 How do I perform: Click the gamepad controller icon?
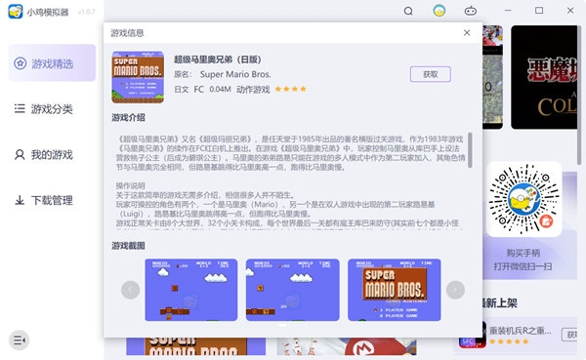tap(470, 11)
